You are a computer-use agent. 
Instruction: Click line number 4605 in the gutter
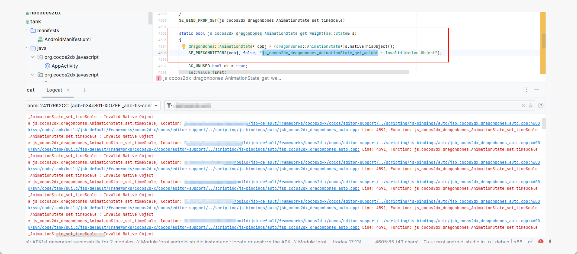pos(162,53)
